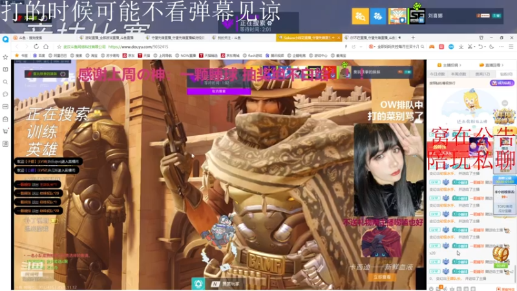Open the downloads arrow icon
The image size is (517, 291).
(461, 47)
